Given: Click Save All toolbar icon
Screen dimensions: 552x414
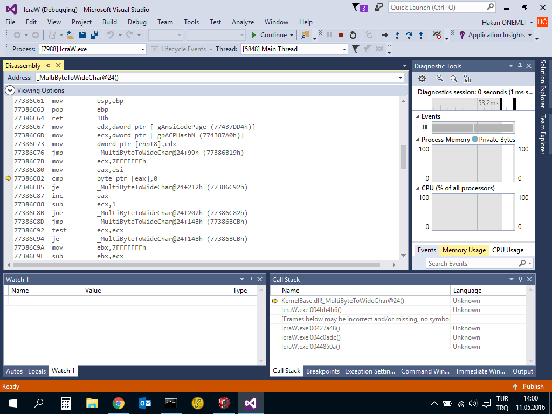Looking at the screenshot, I should click(x=94, y=35).
